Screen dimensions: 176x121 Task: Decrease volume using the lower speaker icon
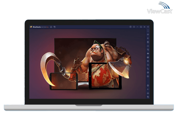(x=148, y=38)
